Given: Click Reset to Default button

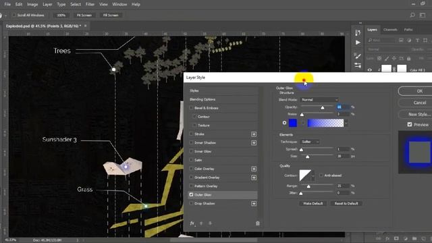Looking at the screenshot, I should click(x=346, y=204).
